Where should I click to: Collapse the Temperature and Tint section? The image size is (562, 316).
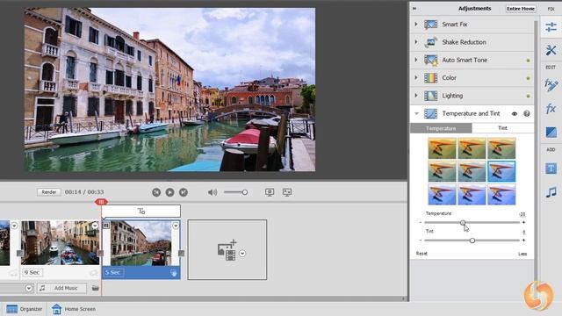[x=416, y=113]
